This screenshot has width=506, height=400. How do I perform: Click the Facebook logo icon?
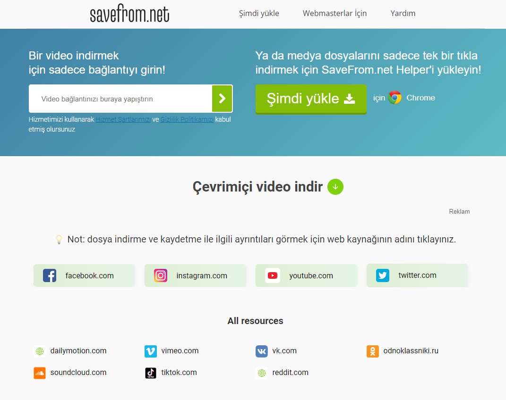point(50,275)
